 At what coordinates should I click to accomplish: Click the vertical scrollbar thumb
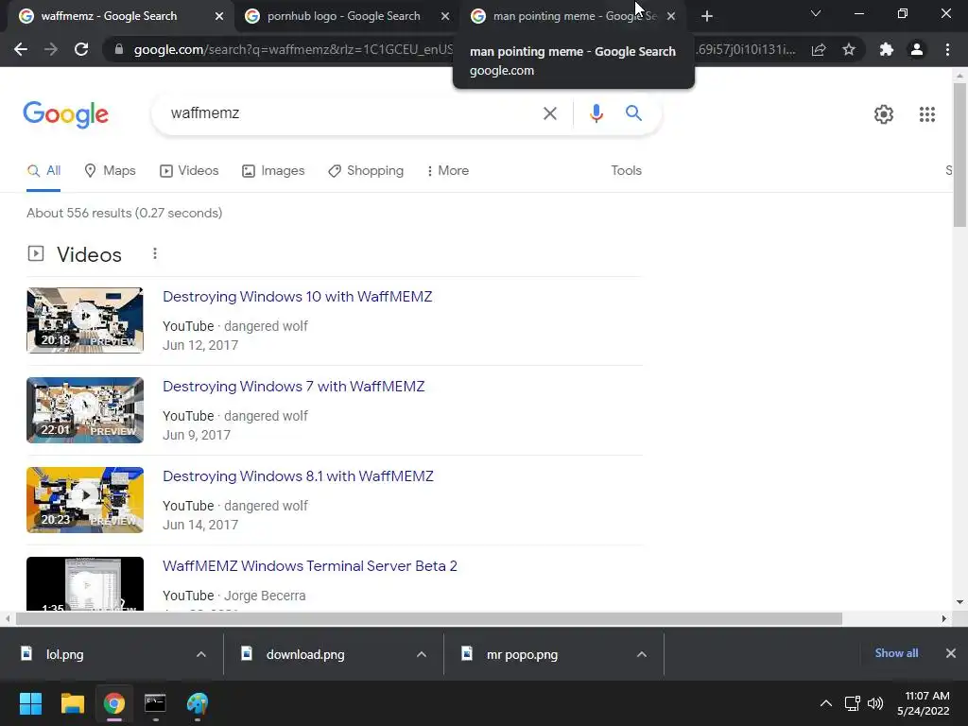click(x=959, y=154)
